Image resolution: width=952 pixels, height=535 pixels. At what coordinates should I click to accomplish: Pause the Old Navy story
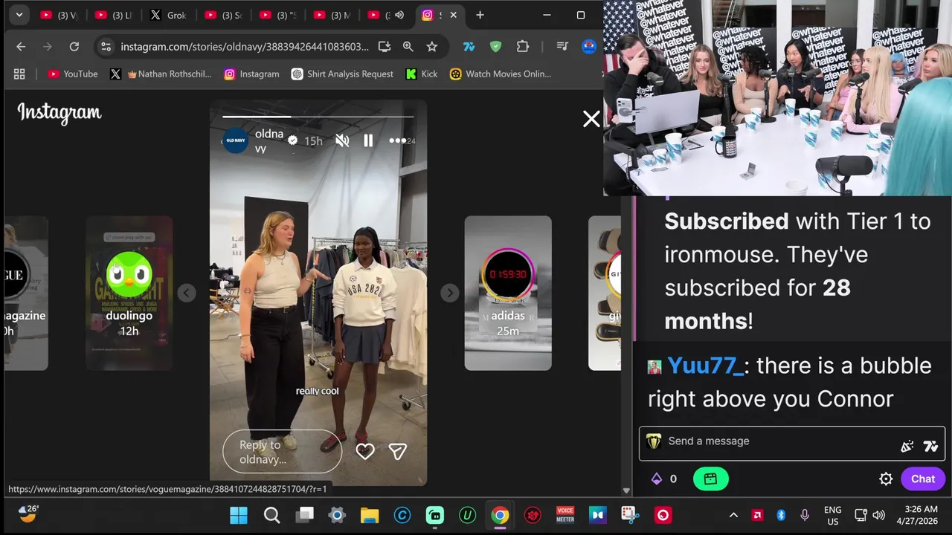pos(368,140)
